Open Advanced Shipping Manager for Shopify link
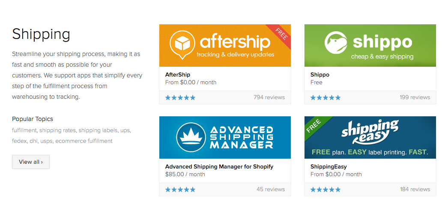Screen dimensions: 448x204 pos(219,166)
